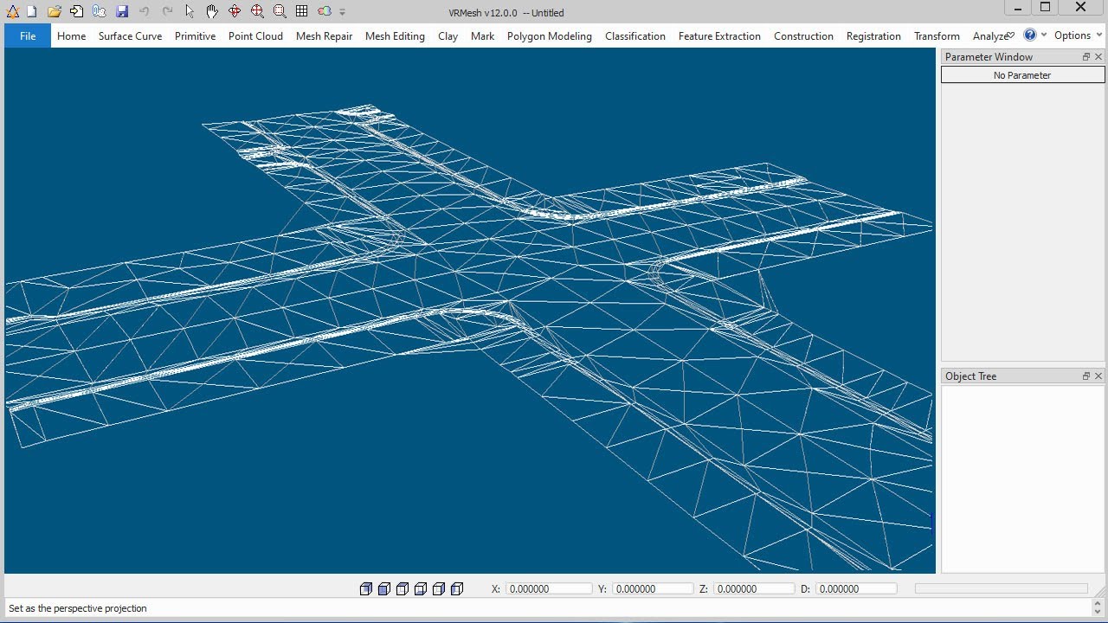The height and width of the screenshot is (623, 1108).
Task: Click the Y coordinate field
Action: click(653, 589)
